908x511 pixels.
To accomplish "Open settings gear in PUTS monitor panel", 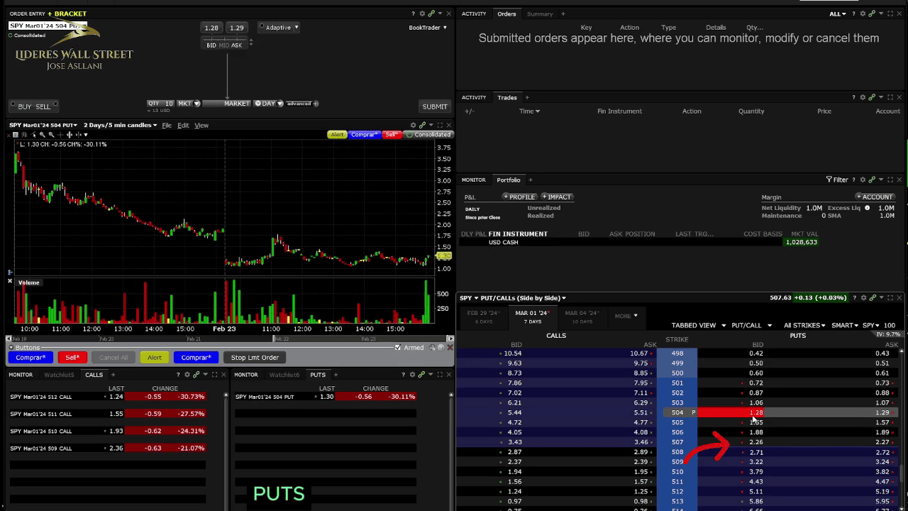I will coord(412,375).
